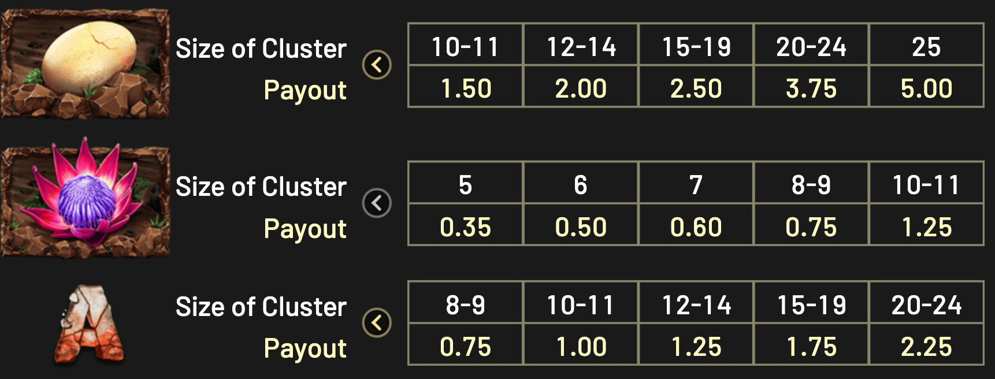
Task: Click the stone letter A symbol
Action: [x=89, y=324]
